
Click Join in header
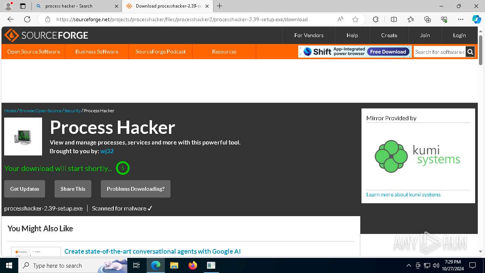(425, 35)
